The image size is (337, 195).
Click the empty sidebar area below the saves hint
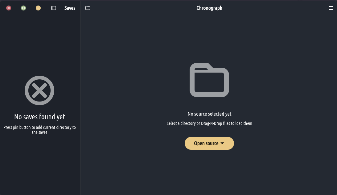(x=39, y=166)
